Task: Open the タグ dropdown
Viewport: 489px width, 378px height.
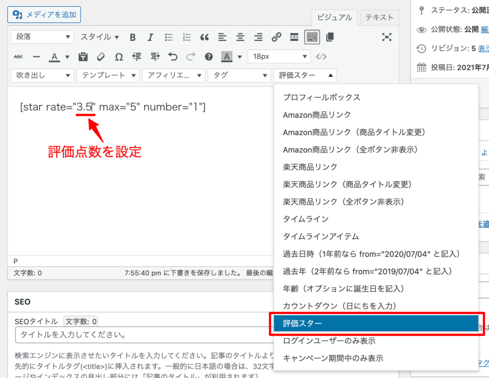Action: point(240,75)
